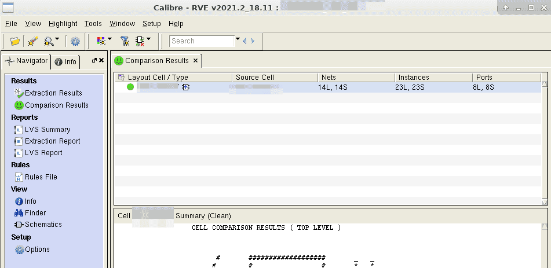551x268 pixels.
Task: Open the Highlight menu
Action: [63, 24]
